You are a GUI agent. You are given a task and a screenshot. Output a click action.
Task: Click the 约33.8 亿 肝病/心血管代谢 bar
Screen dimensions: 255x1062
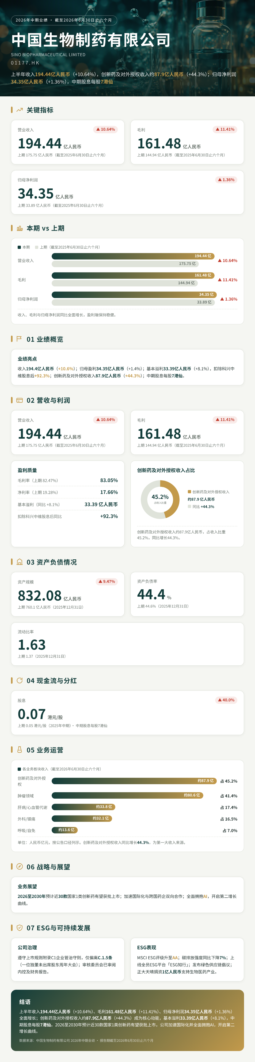click(83, 807)
